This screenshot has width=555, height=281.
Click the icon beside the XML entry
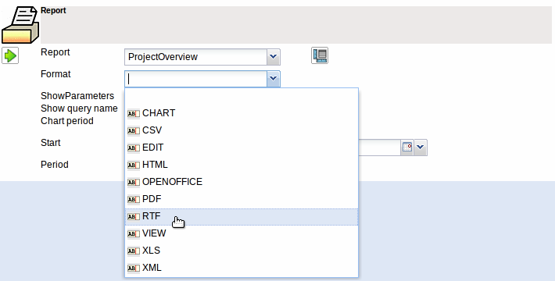(134, 269)
